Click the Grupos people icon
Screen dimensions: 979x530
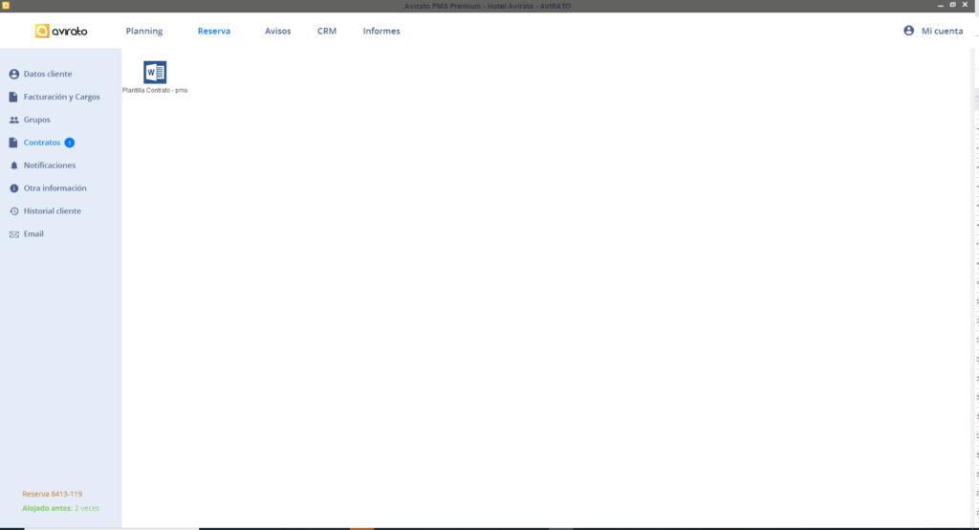pyautogui.click(x=13, y=120)
